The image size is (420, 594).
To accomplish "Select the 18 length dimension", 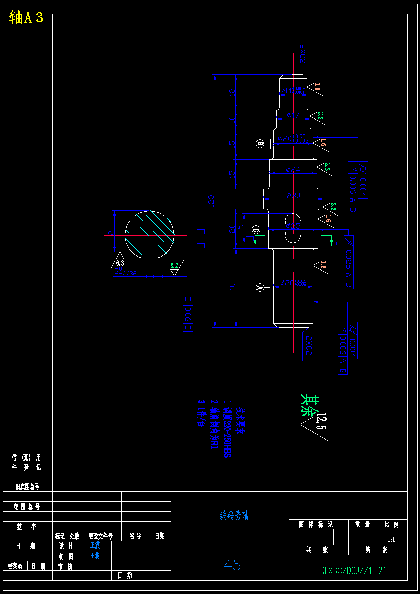I will [x=233, y=91].
